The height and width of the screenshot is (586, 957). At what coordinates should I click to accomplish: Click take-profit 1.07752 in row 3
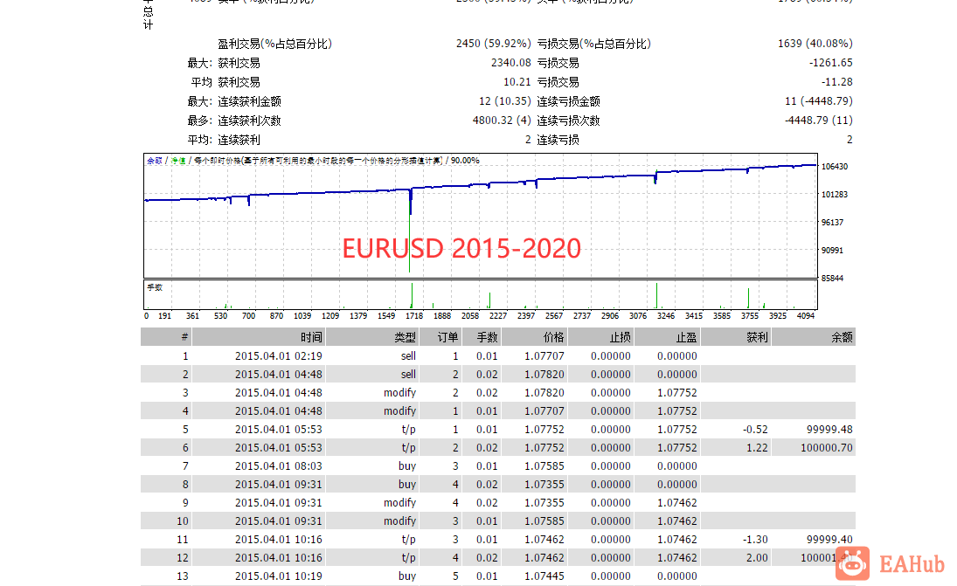[x=676, y=393]
